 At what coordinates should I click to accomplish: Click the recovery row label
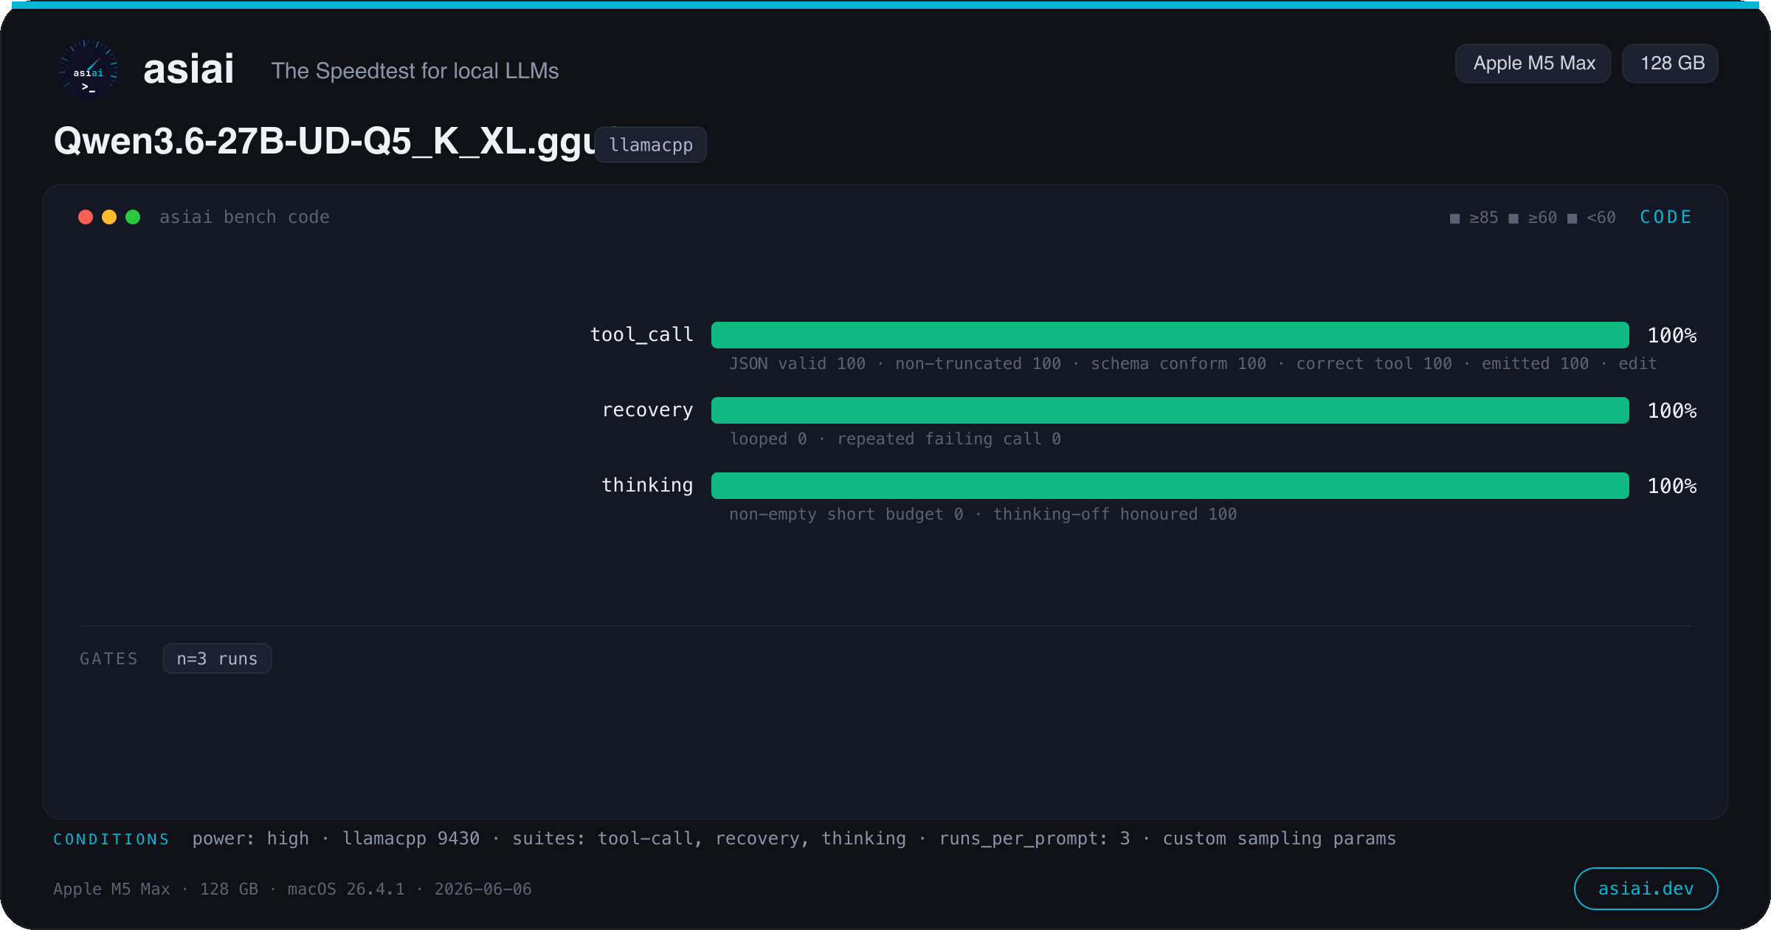pos(648,410)
